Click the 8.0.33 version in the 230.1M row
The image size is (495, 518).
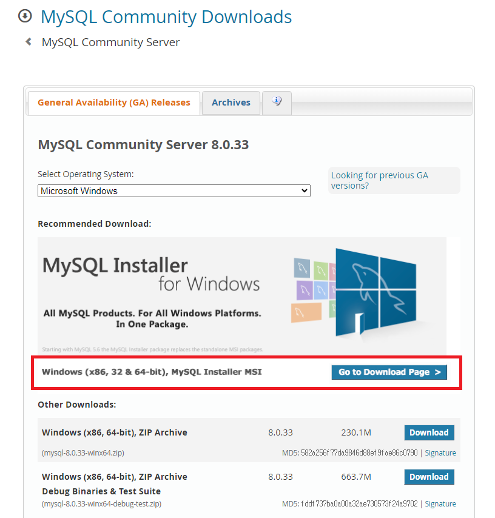coord(280,432)
